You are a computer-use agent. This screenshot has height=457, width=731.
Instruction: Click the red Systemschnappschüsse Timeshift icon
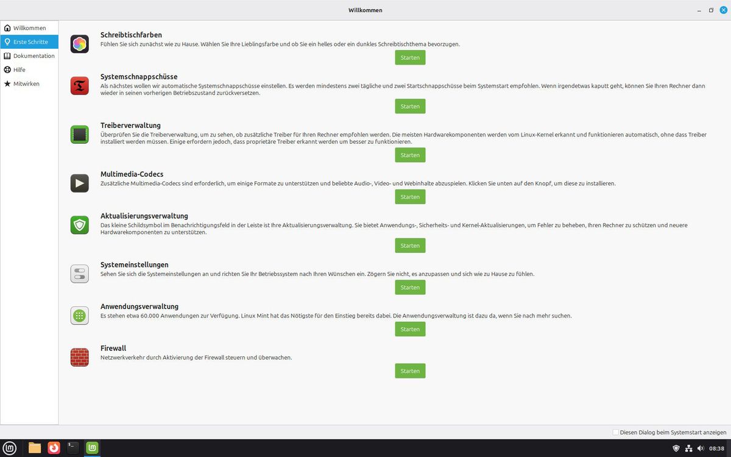click(x=80, y=85)
